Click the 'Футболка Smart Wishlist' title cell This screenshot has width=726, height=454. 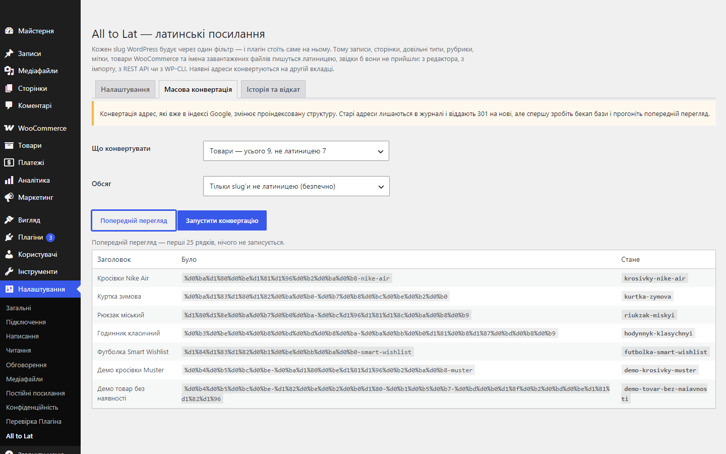[133, 352]
